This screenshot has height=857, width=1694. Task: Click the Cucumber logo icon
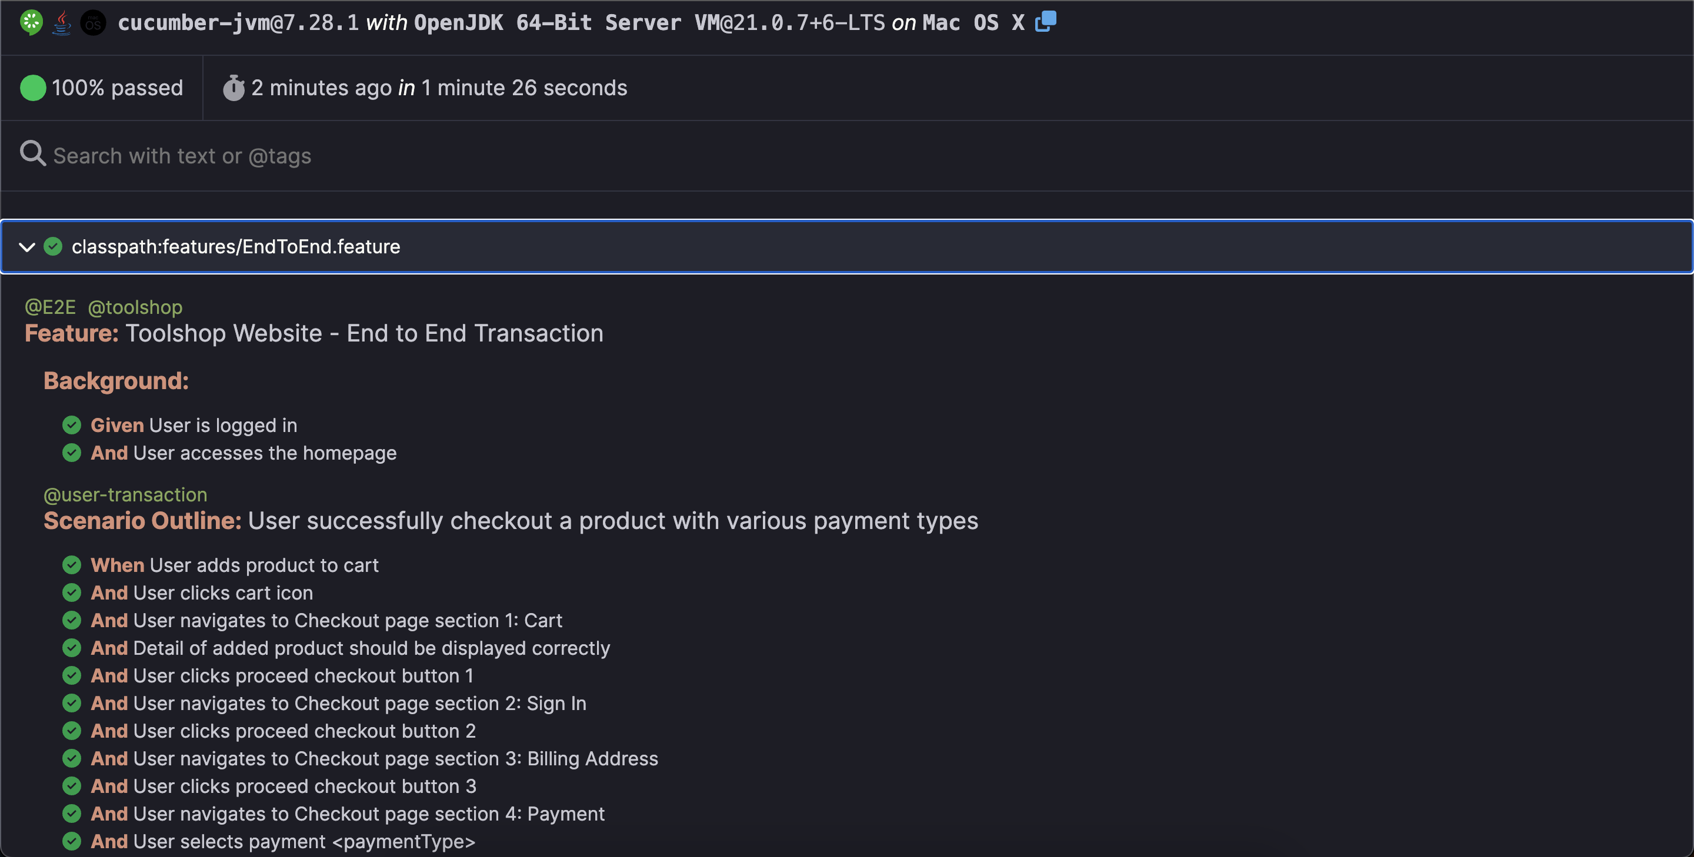(x=31, y=23)
